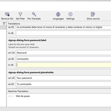This screenshot has width=111, height=111.
Task: Click es-ES field containing Contraseña
Action: [x=64, y=59]
